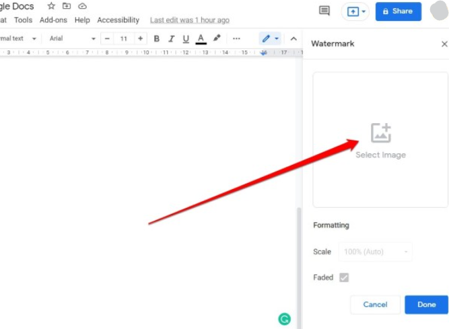
Task: Open the Google account avatar
Action: pos(440,11)
